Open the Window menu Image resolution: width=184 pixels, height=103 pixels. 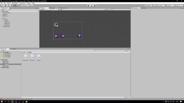(29, 3)
